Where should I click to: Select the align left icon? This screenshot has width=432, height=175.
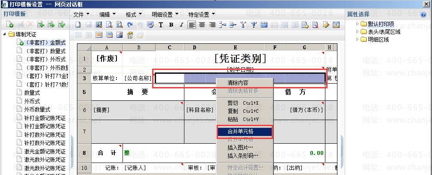point(192,25)
